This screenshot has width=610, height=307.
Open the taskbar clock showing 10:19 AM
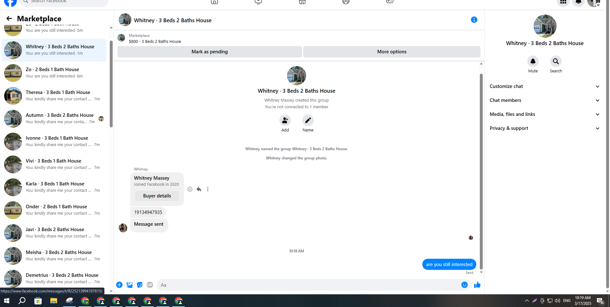pos(583,301)
